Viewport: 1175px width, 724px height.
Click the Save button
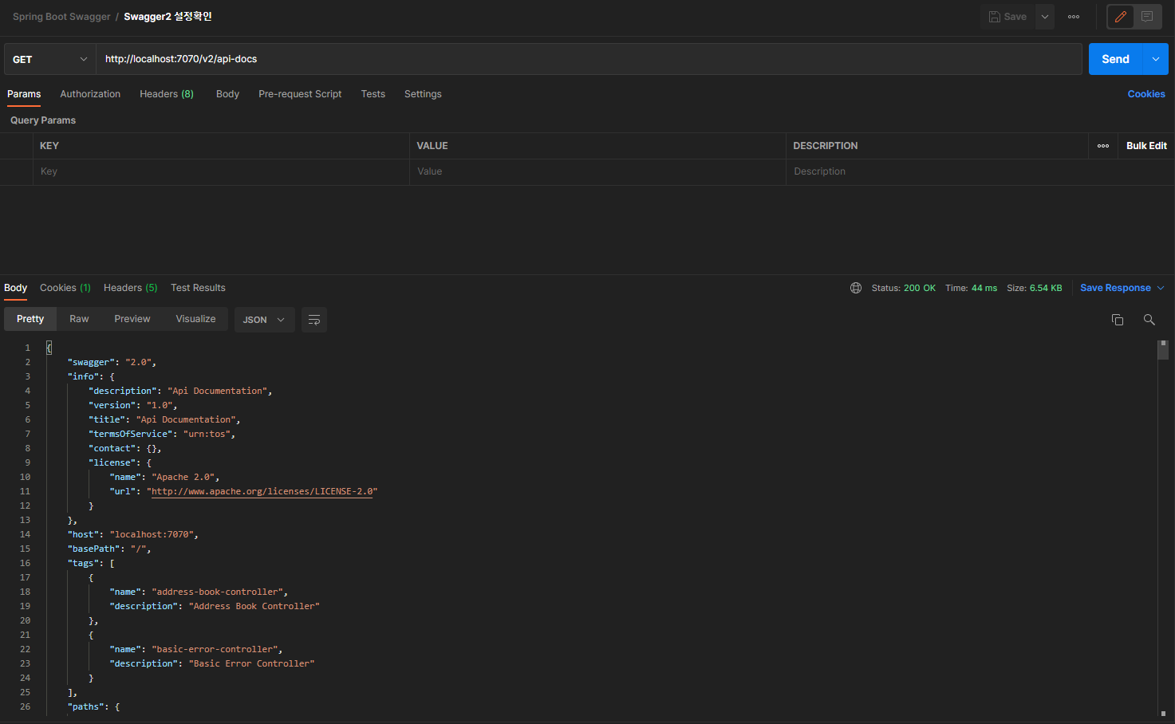click(1007, 17)
